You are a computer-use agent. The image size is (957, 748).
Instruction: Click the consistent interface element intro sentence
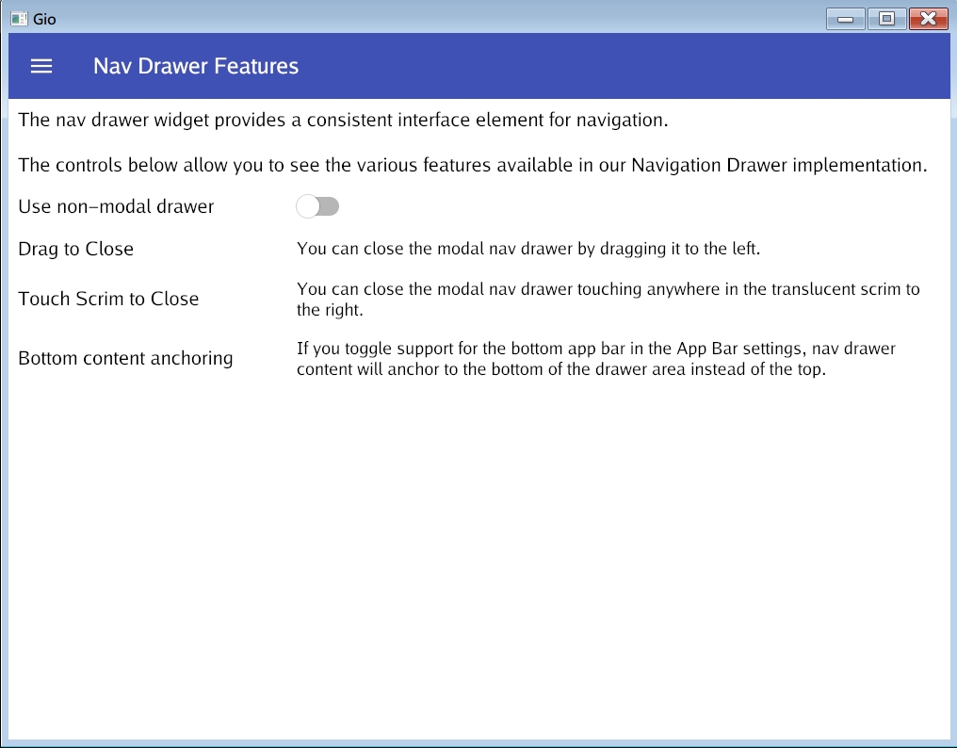pos(343,120)
